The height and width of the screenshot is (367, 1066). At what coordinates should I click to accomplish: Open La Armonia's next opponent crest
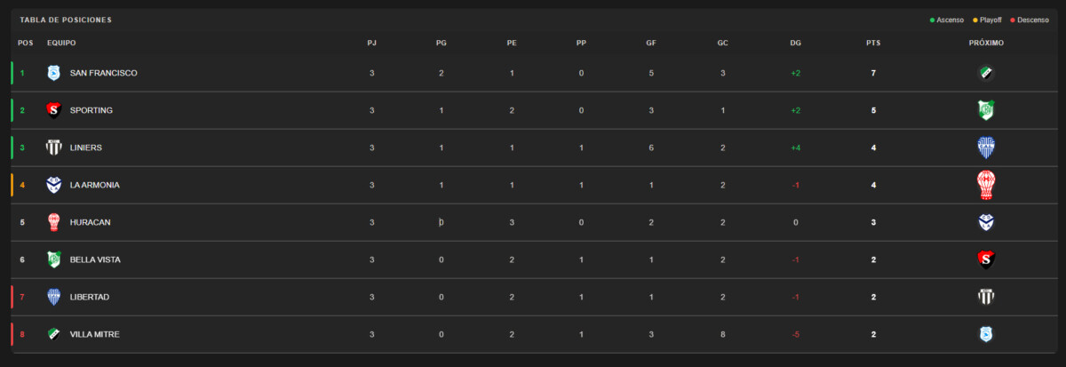(985, 185)
